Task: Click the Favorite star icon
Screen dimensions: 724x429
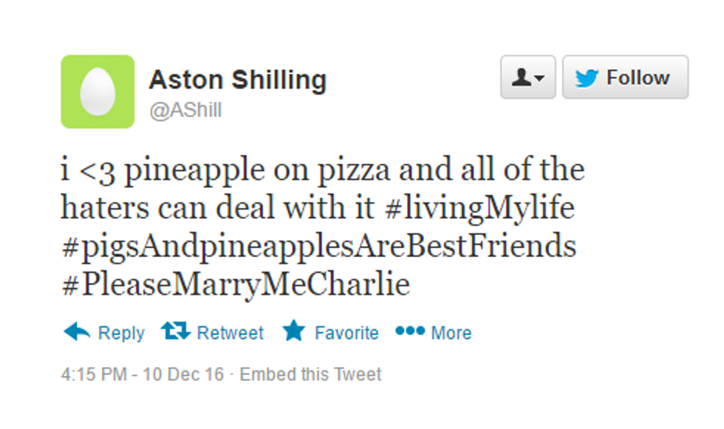Action: tap(293, 332)
